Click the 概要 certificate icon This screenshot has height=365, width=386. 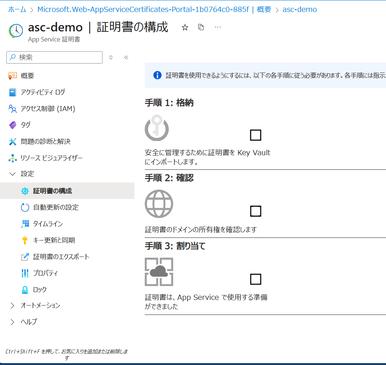point(13,76)
